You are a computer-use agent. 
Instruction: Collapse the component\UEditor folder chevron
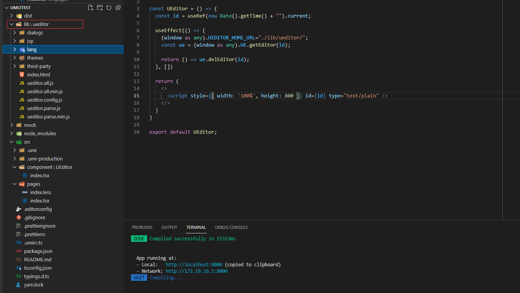(x=15, y=167)
